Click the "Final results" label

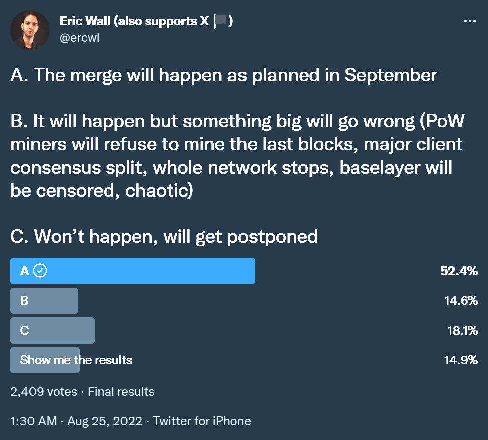tap(121, 391)
